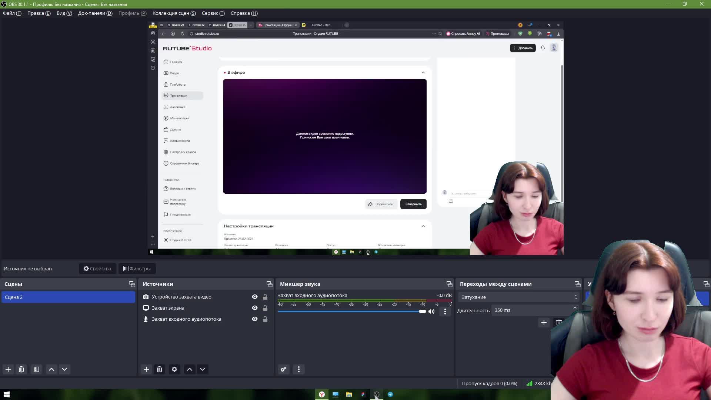The height and width of the screenshot is (400, 711).
Task: Hide the Устройство захвата видео source
Action: 255,297
